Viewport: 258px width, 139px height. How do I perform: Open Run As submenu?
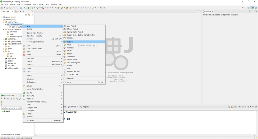[x=43, y=93]
